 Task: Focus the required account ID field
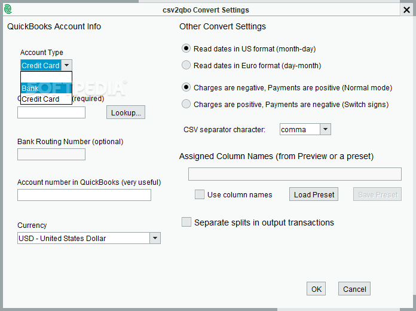51,112
